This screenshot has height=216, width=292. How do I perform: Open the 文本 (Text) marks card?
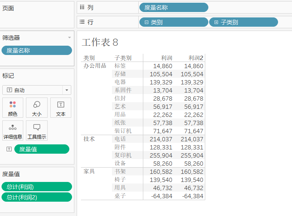click(61, 108)
